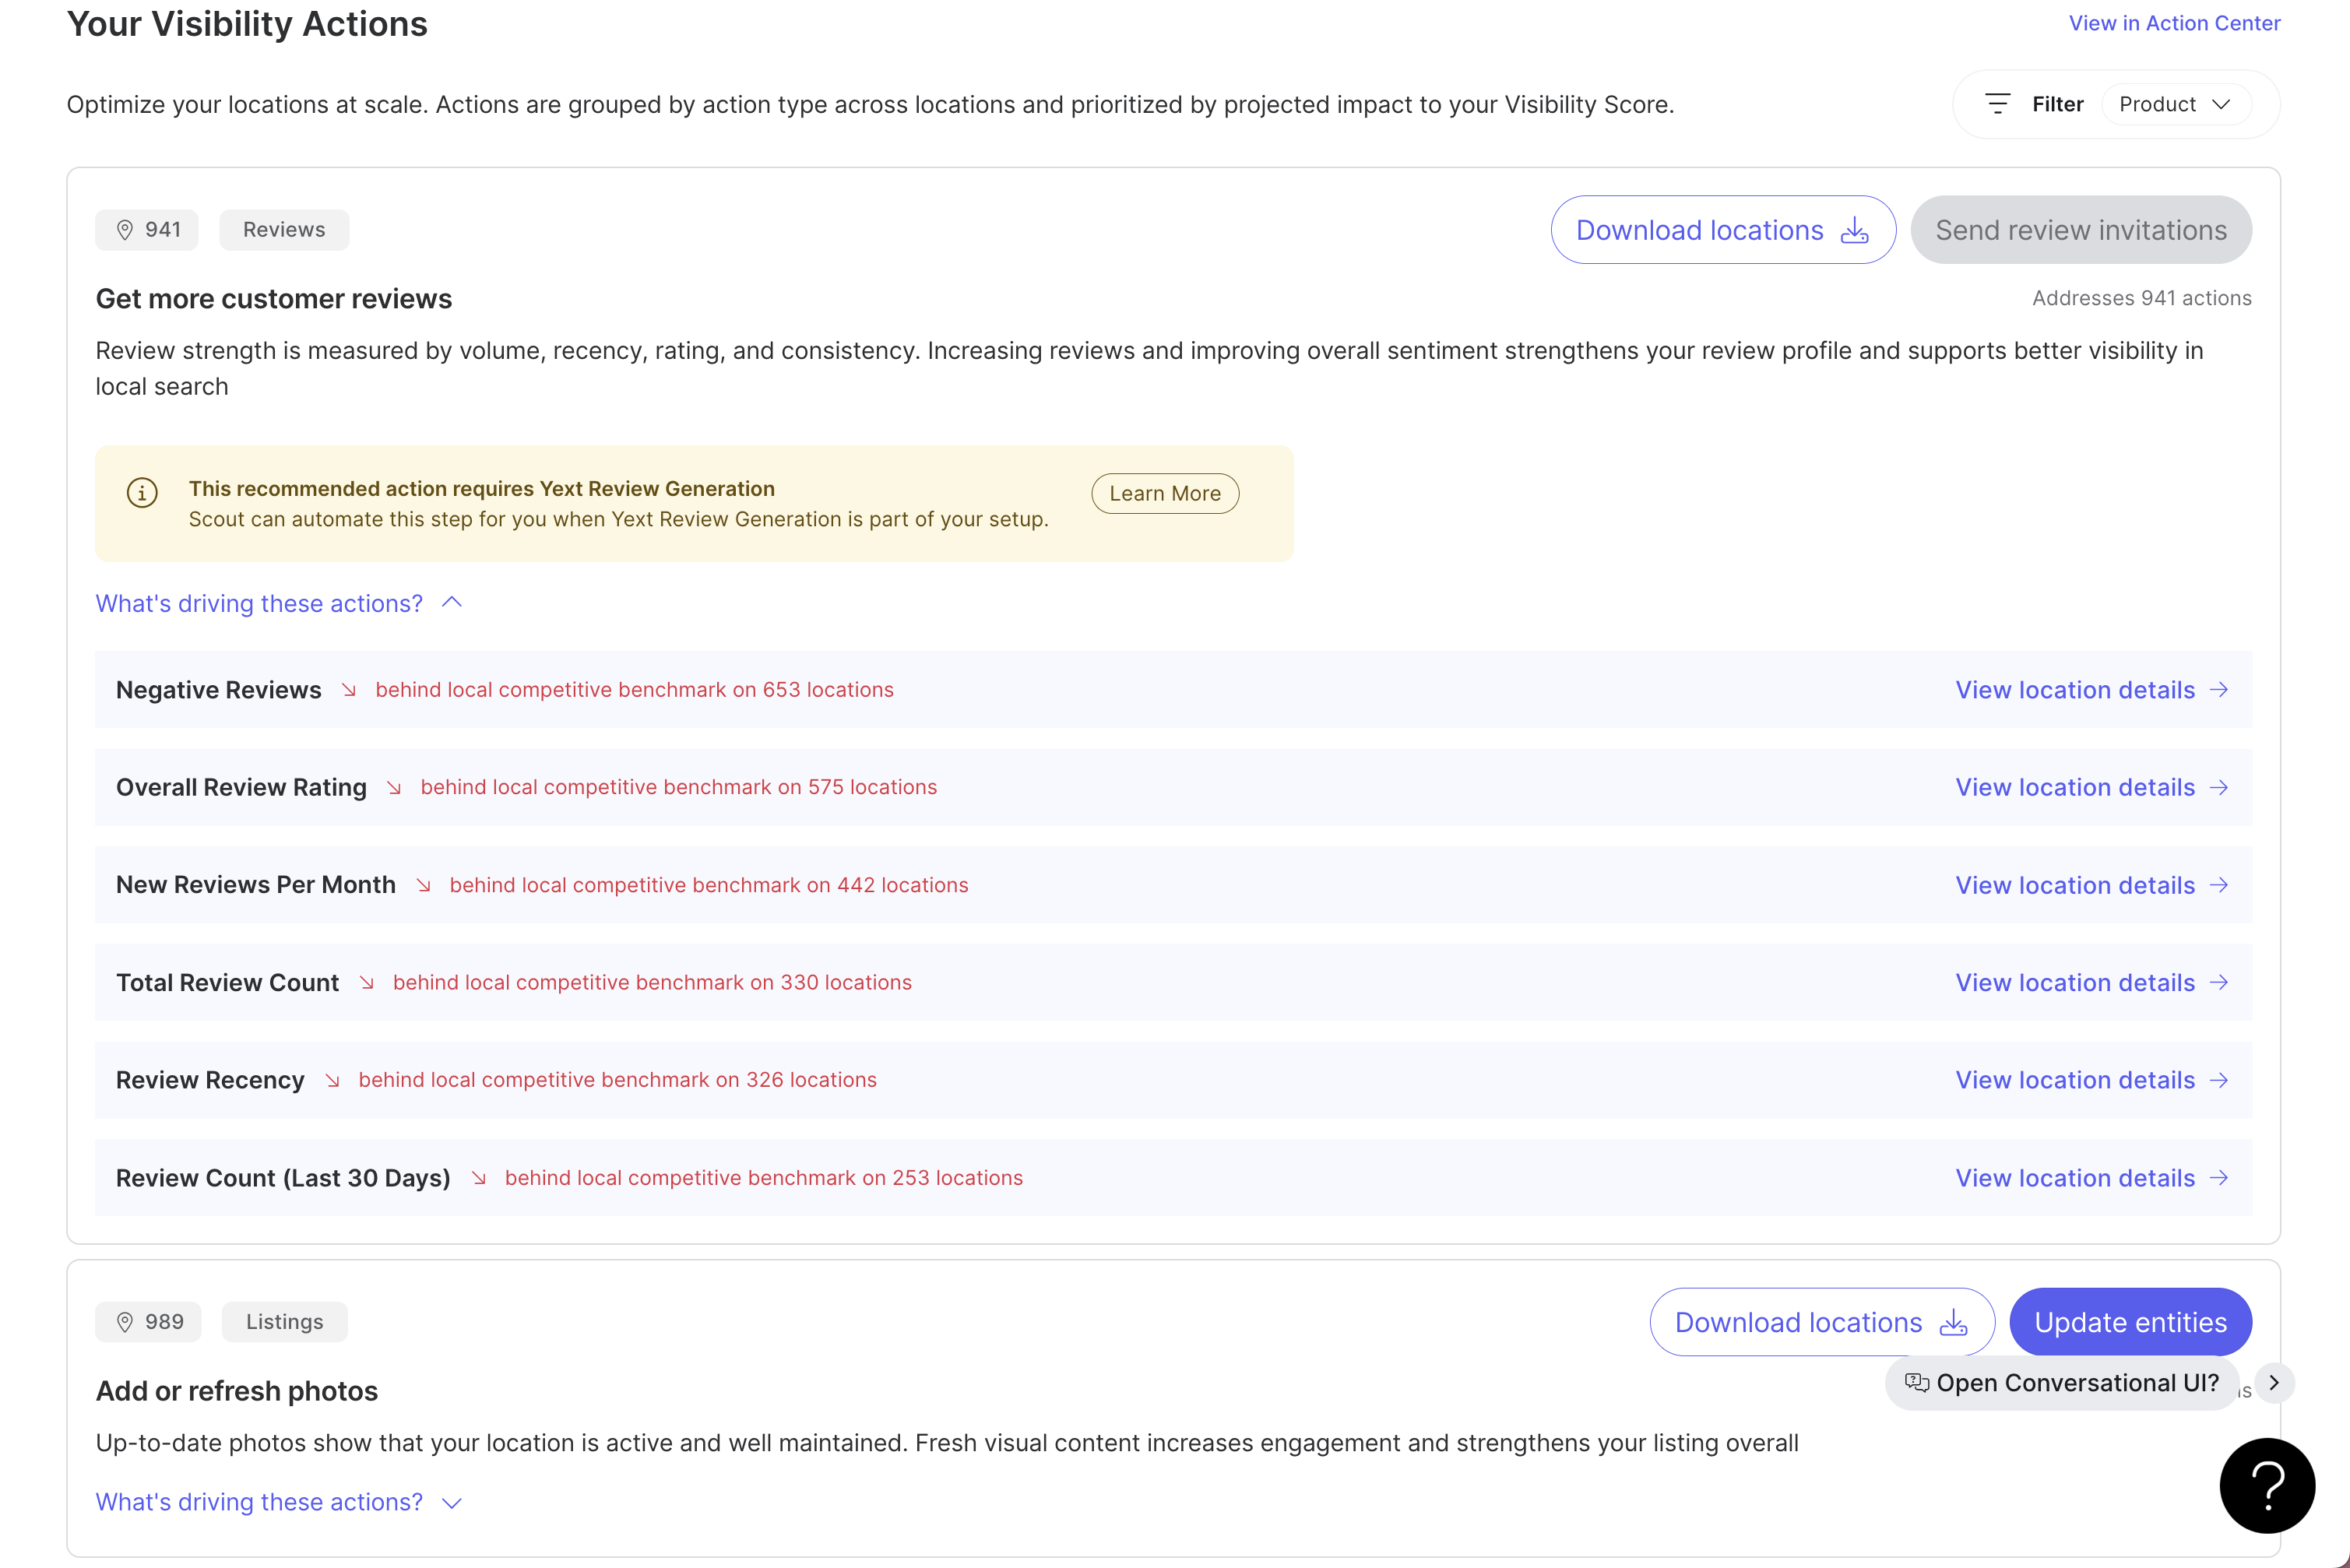The height and width of the screenshot is (1568, 2350).
Task: View location details for Review Recency
Action: (2075, 1080)
